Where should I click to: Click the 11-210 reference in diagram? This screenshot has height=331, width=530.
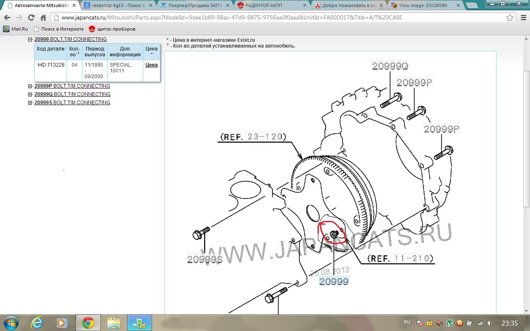(x=413, y=258)
